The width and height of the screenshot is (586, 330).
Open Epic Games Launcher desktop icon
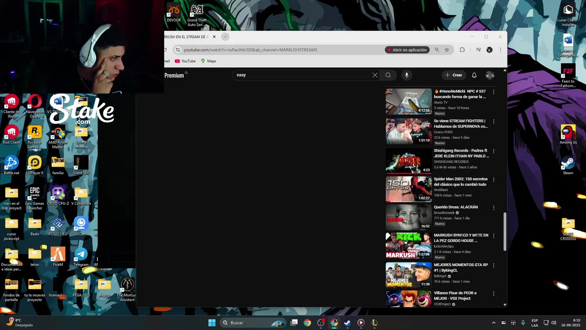35,198
